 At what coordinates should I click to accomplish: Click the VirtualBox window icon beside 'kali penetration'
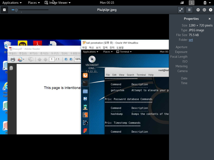84,43
